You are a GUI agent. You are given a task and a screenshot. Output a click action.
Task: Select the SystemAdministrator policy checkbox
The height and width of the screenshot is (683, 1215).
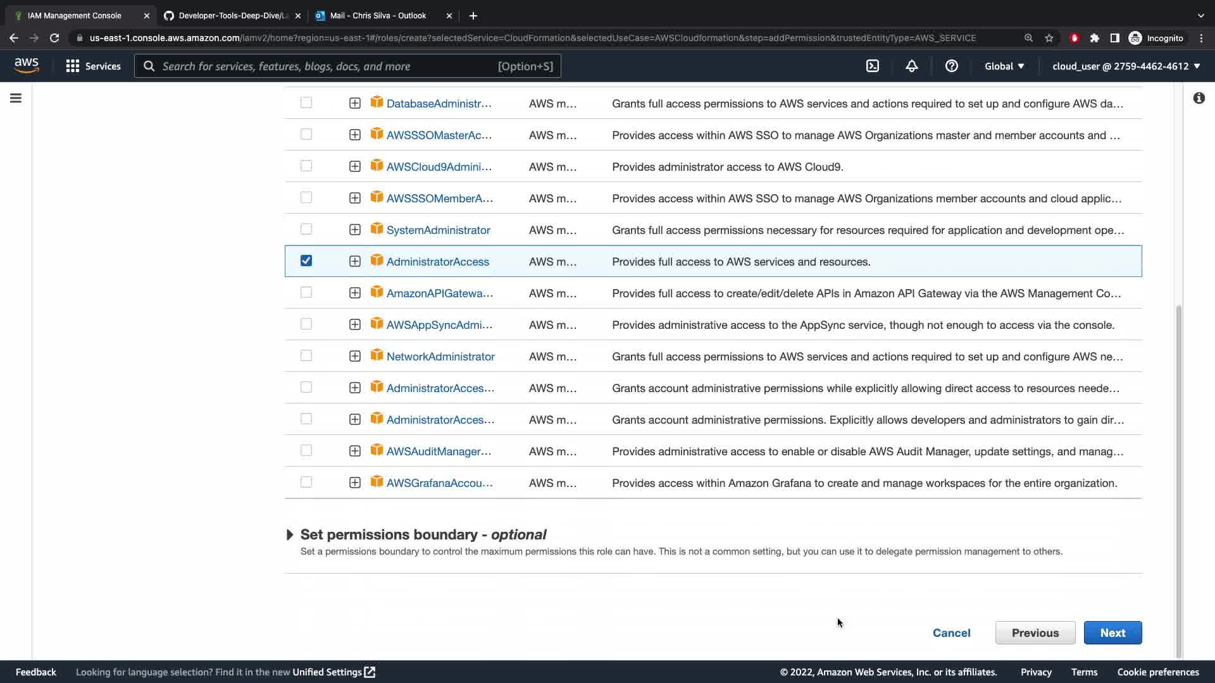[x=306, y=229]
